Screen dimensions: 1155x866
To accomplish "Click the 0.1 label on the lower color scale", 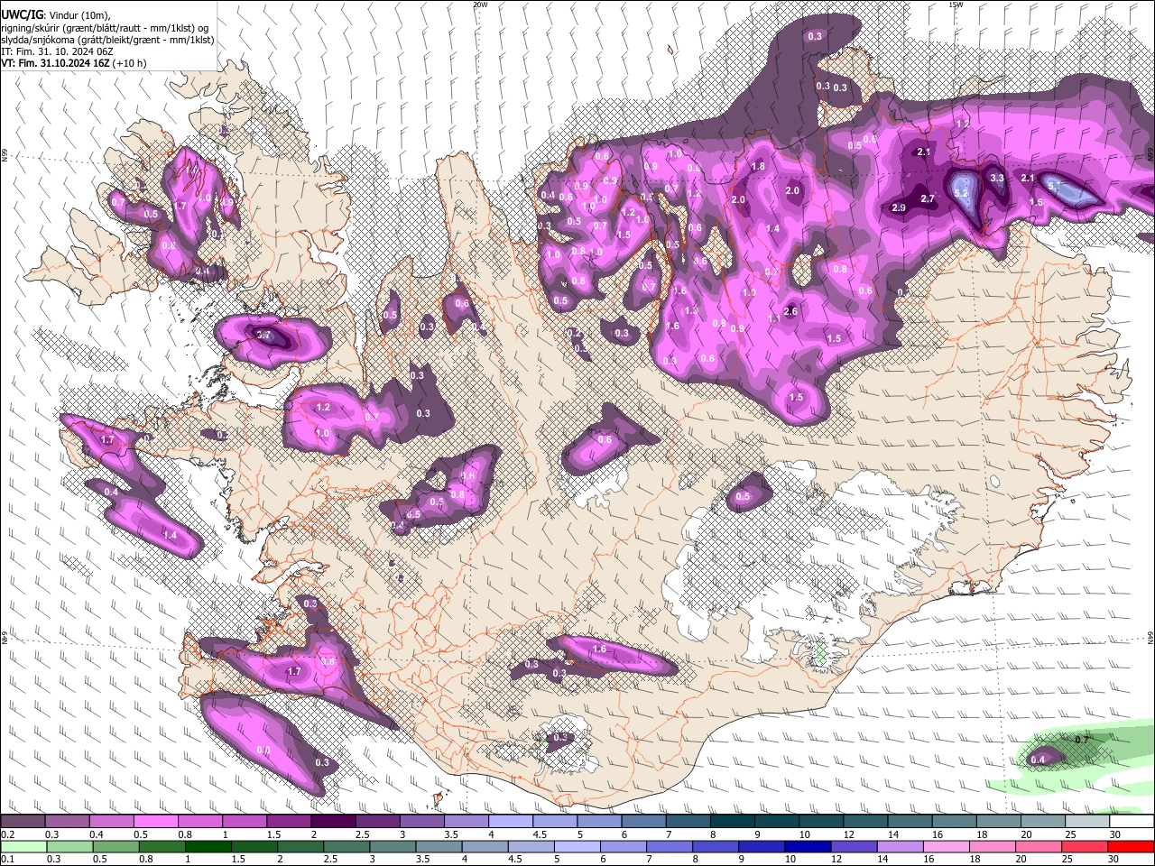I will (7, 859).
